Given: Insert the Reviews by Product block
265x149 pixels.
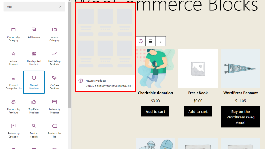Looking at the screenshot, I should (54, 107).
